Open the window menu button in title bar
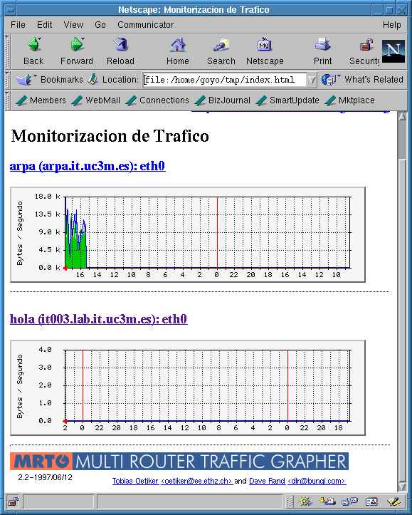This screenshot has width=412, height=515. (x=10, y=10)
